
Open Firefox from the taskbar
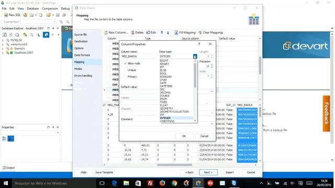pyautogui.click(x=162, y=183)
